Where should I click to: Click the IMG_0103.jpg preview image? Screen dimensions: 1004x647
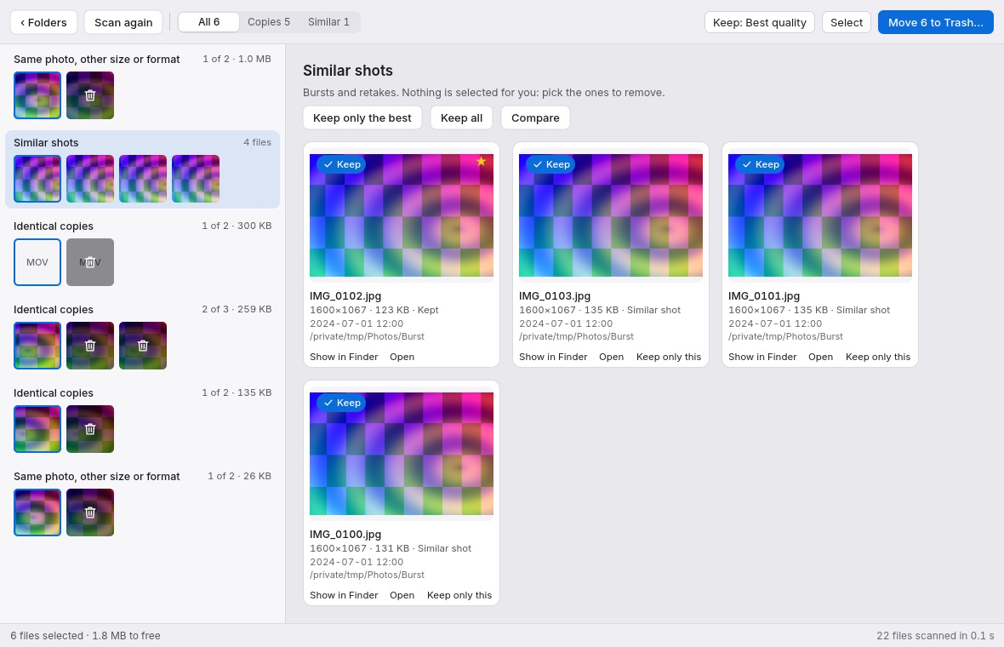click(x=611, y=215)
